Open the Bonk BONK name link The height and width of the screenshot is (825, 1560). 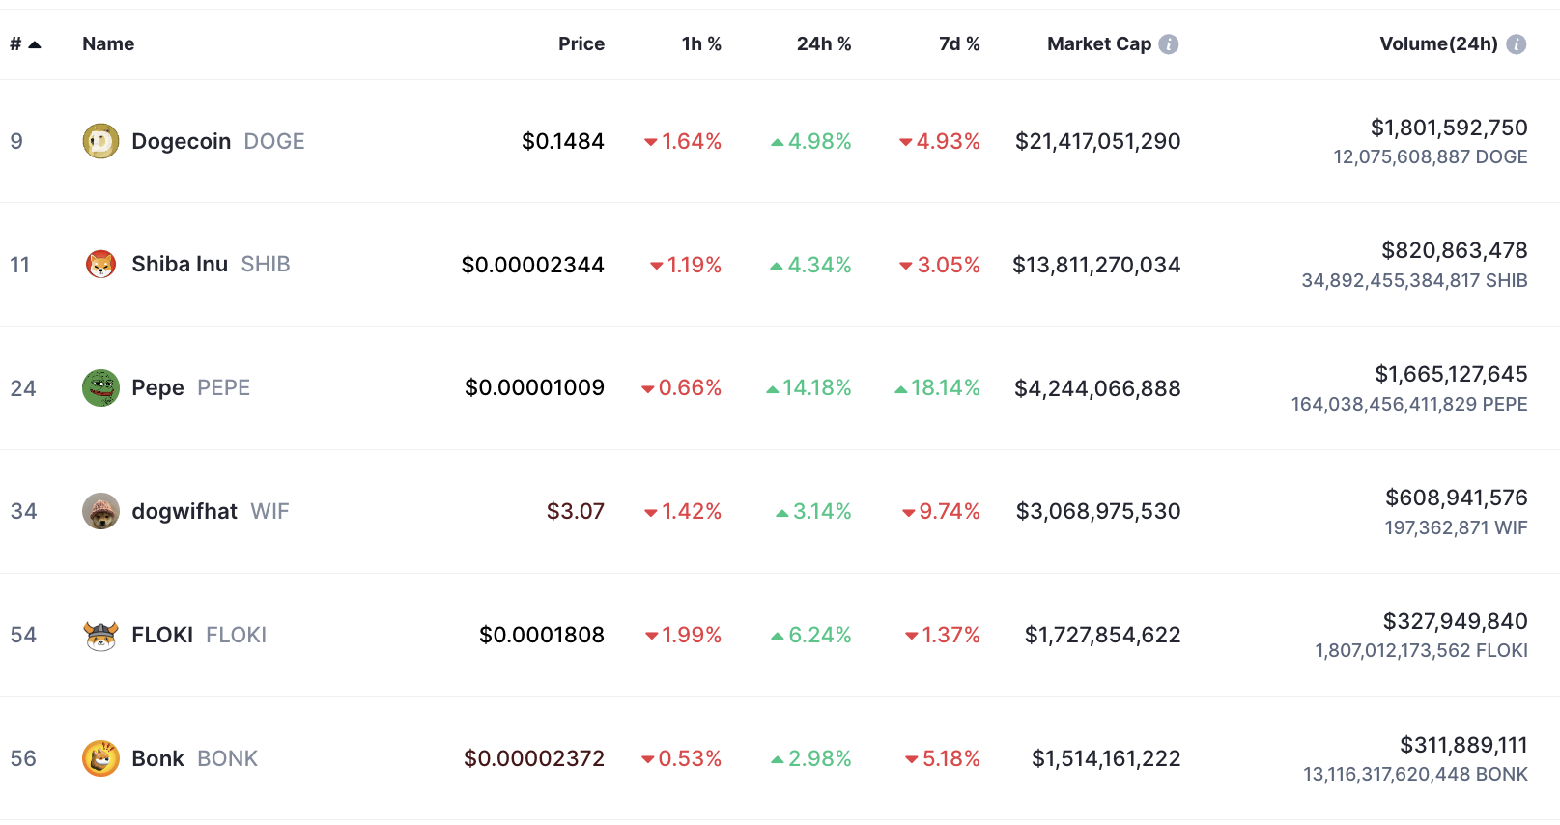[x=195, y=758]
